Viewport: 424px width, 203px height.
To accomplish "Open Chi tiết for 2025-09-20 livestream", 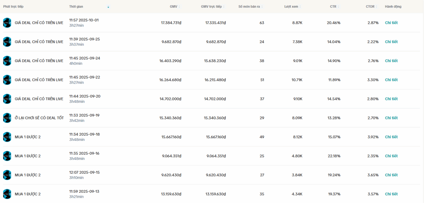I will pyautogui.click(x=391, y=99).
